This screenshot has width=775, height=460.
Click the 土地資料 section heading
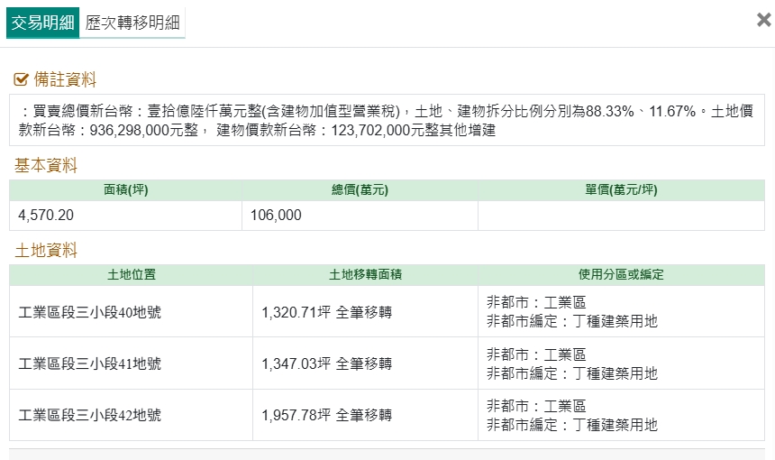[46, 251]
